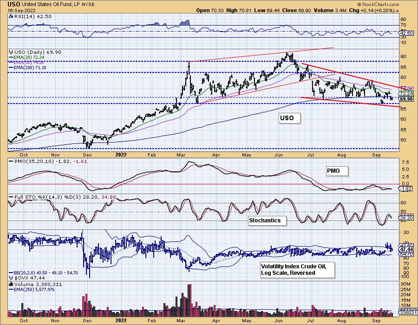
Task: Click the EMA(20) 72.24 legend entry
Action: (x=26, y=57)
